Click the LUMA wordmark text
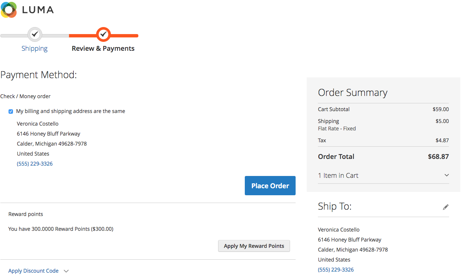Screen dimensions: 464x276 (x=38, y=10)
